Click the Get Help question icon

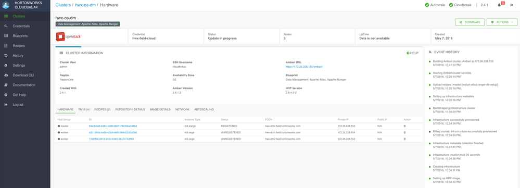click(6, 95)
